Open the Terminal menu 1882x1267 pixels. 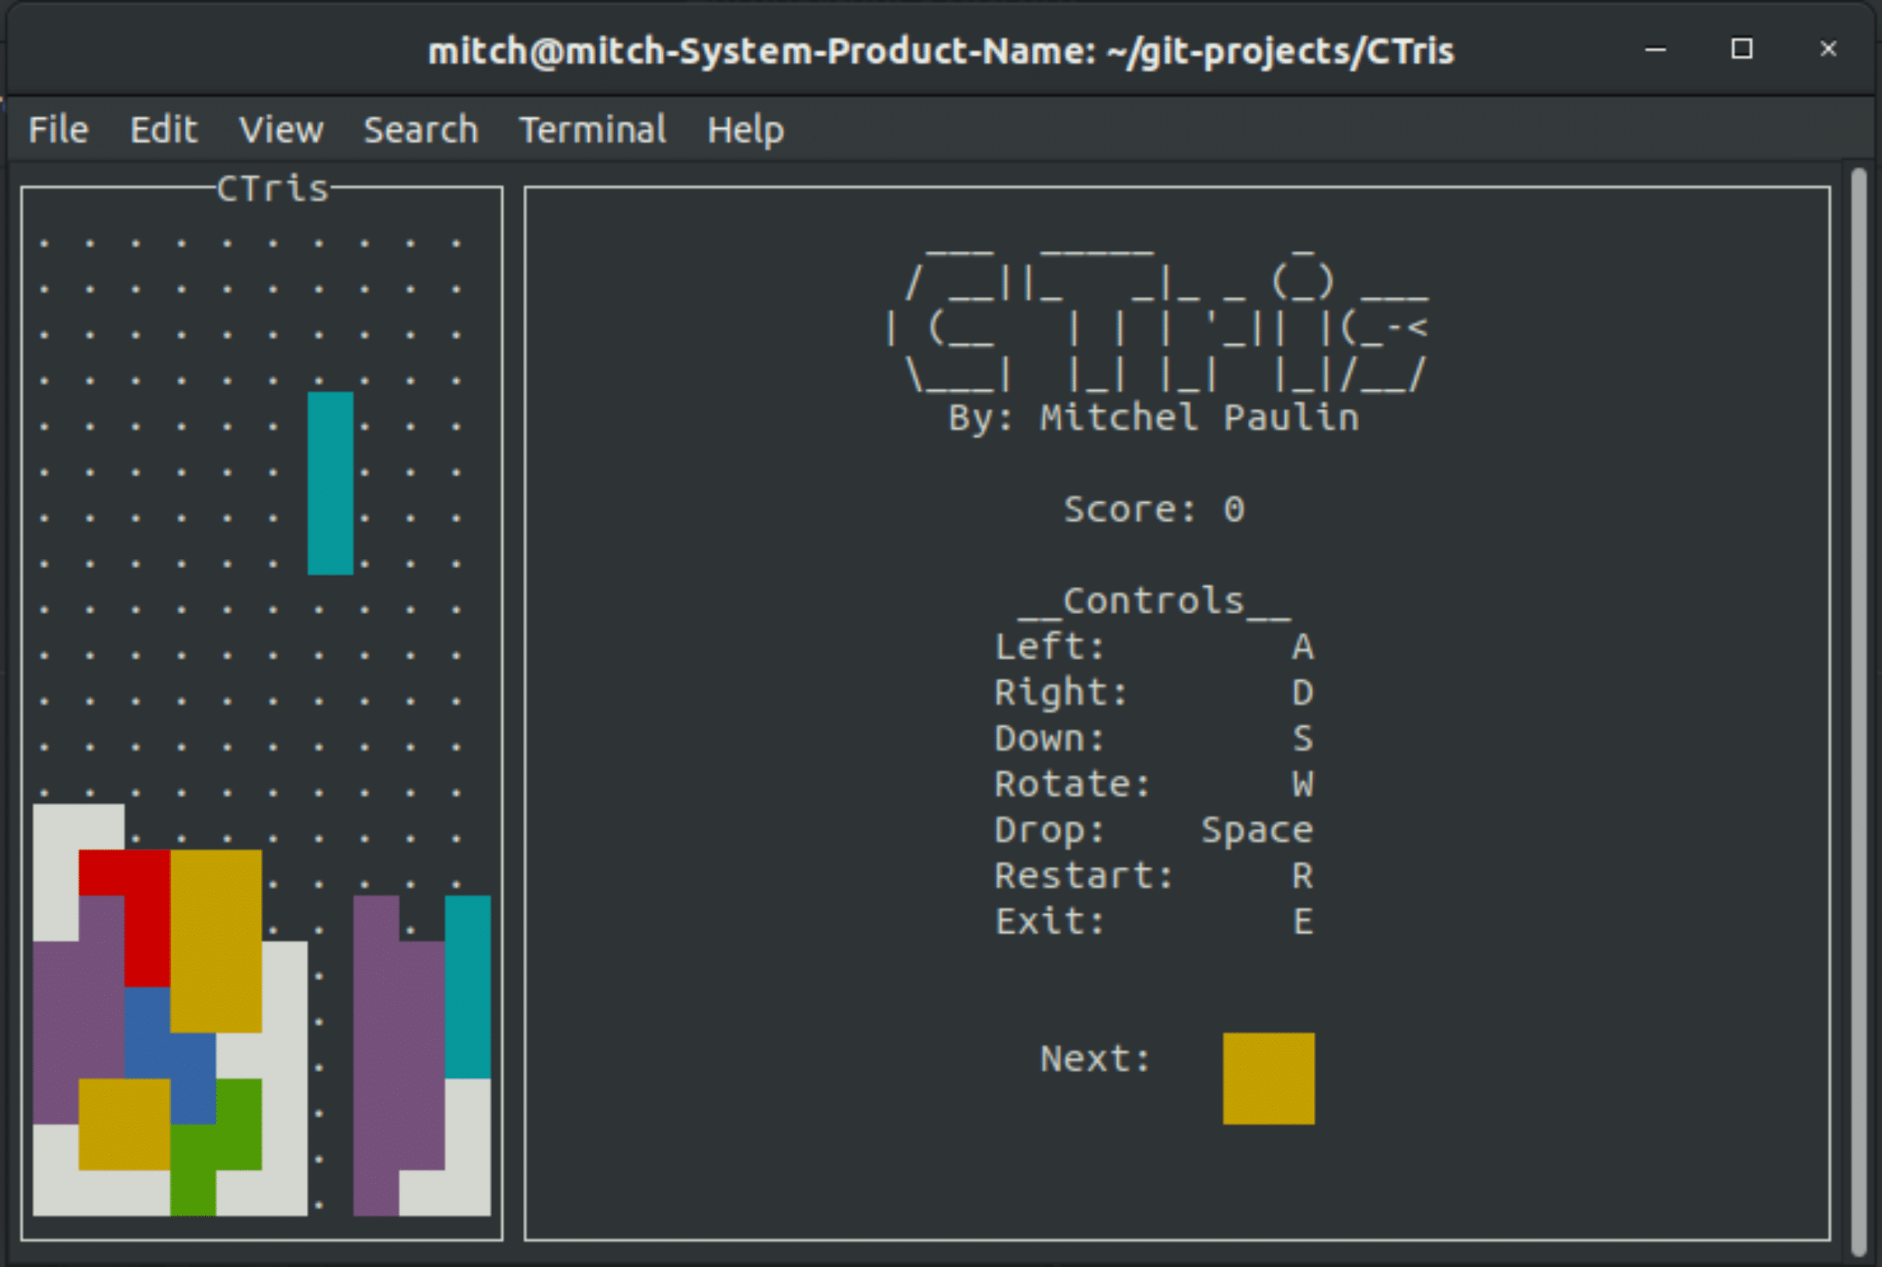tap(593, 129)
